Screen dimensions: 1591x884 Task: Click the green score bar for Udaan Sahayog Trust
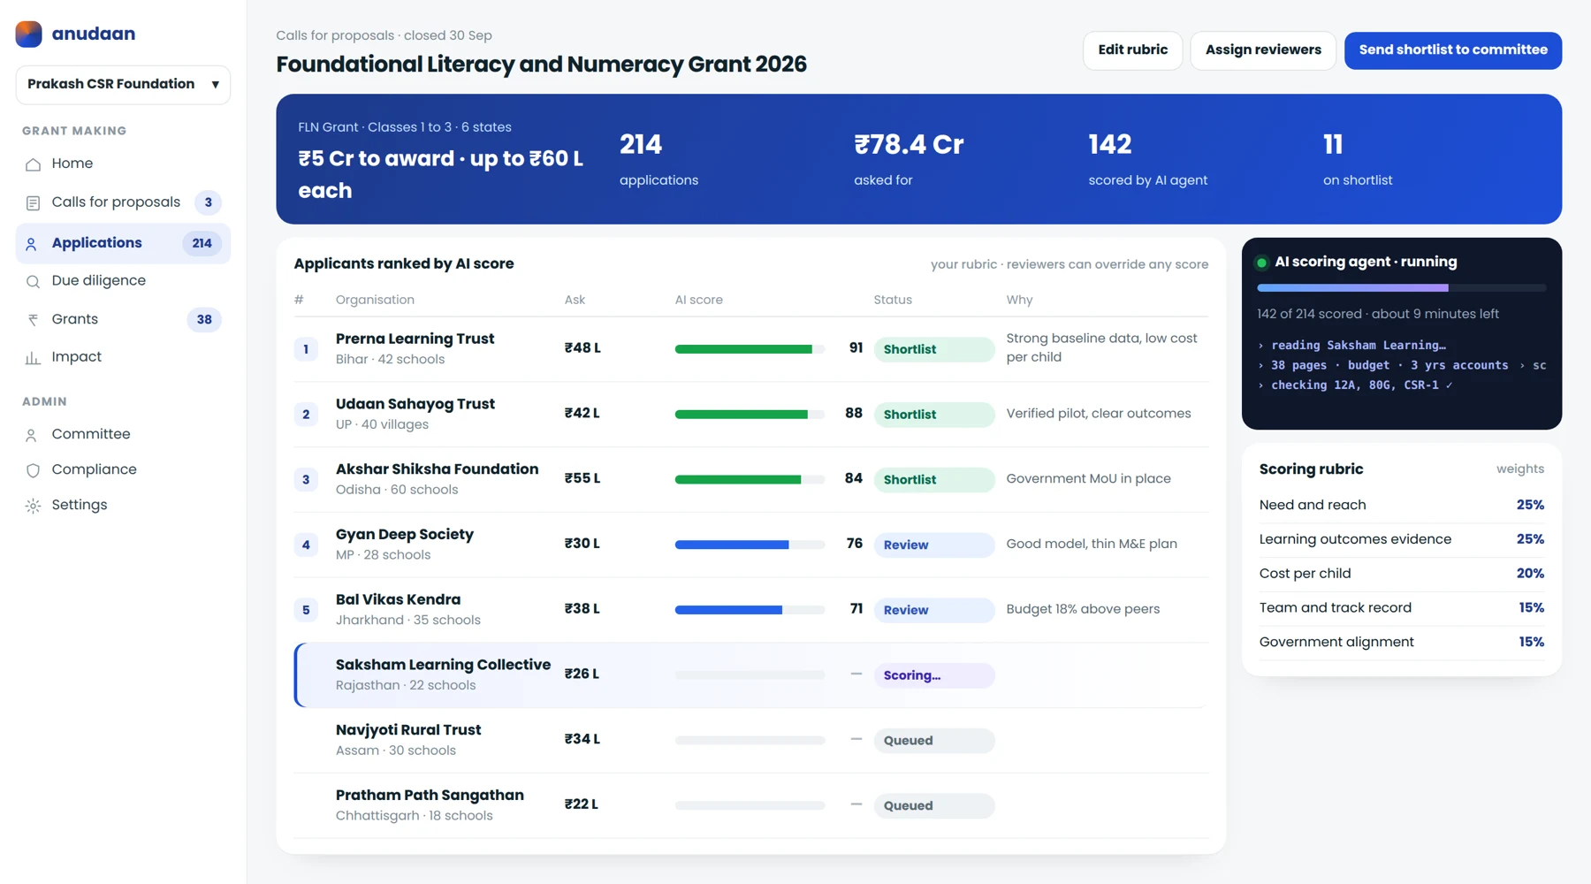click(750, 415)
